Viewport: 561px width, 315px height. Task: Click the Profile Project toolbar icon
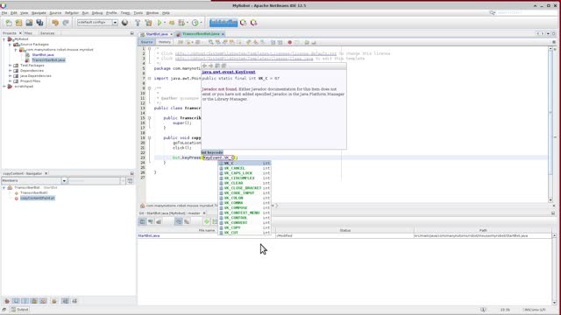point(195,23)
